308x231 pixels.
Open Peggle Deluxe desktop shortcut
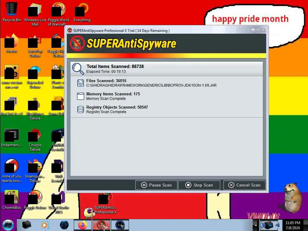tap(35, 200)
